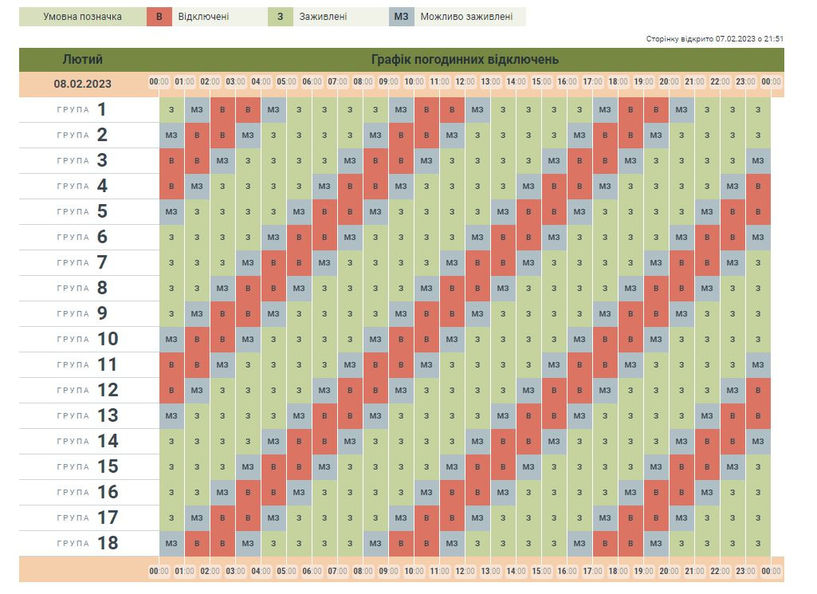This screenshot has height=594, width=817.
Task: Choose the 'Група 13' row label
Action: pos(83,416)
